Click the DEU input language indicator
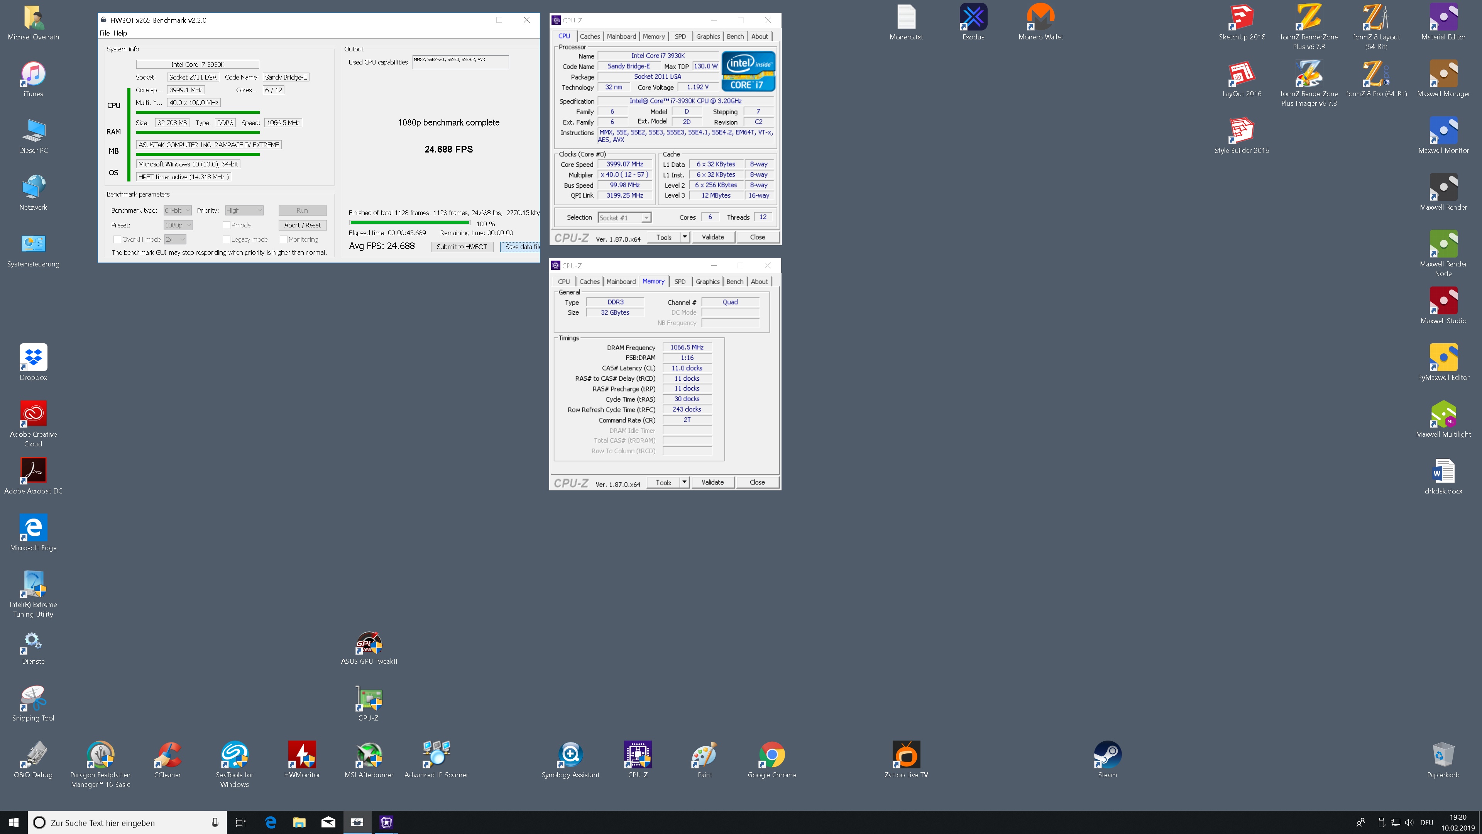Screen dimensions: 1482x834 tap(1427, 822)
